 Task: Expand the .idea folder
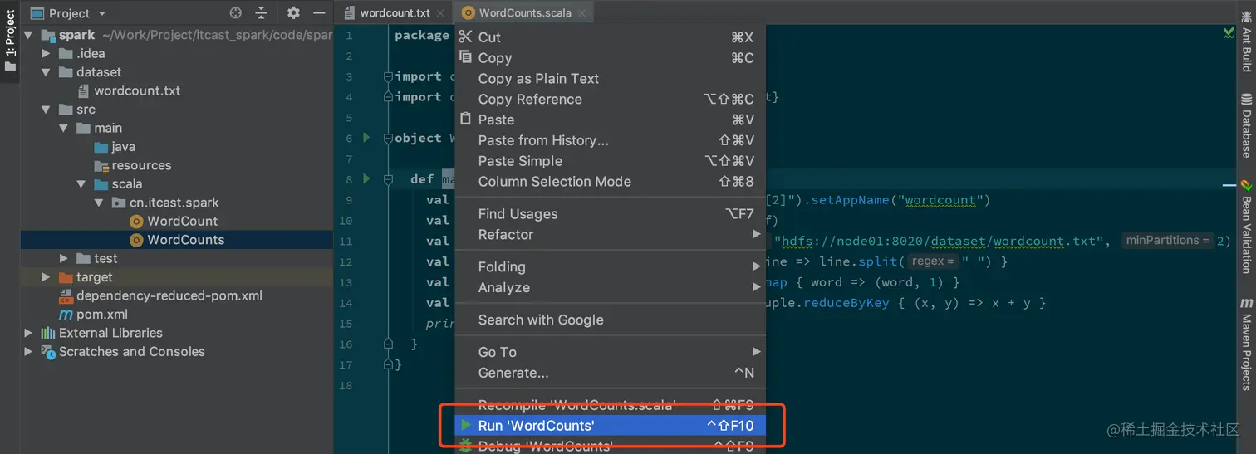(x=47, y=53)
